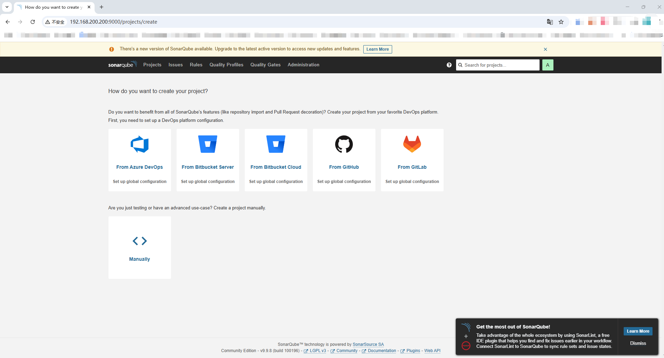Open a new browser tab
This screenshot has height=358, width=664.
pyautogui.click(x=102, y=7)
